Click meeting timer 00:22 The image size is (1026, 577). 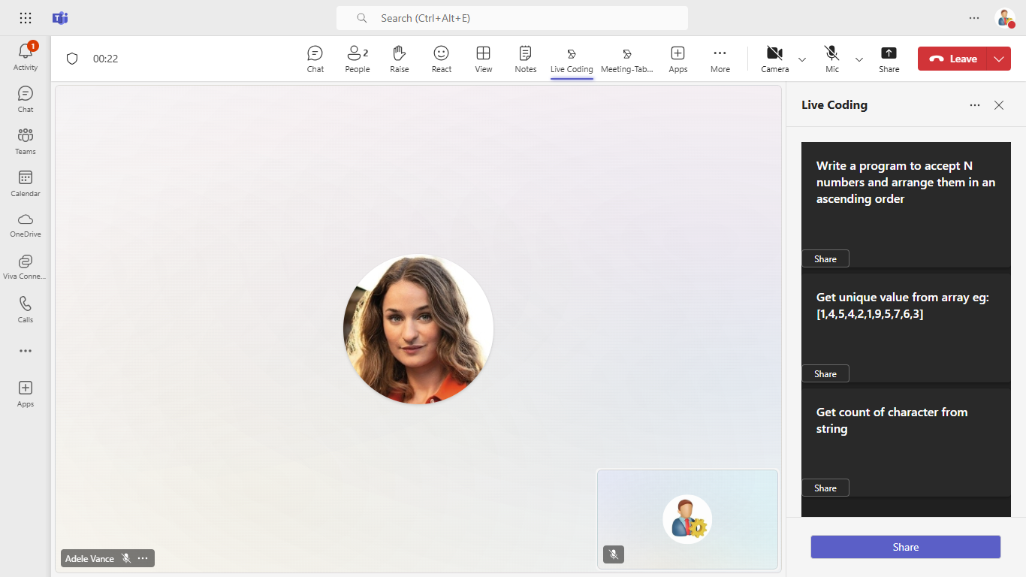(x=105, y=59)
